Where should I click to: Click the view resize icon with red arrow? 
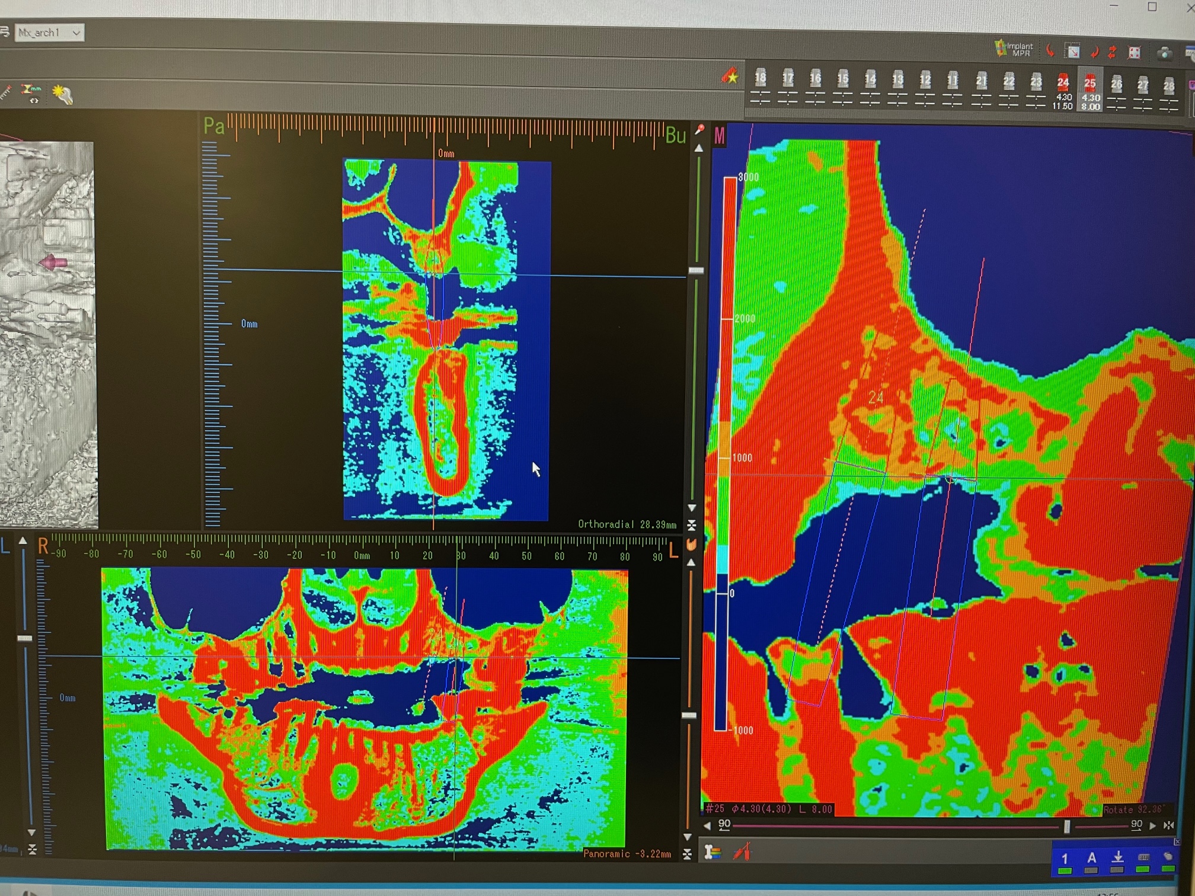pos(1073,51)
